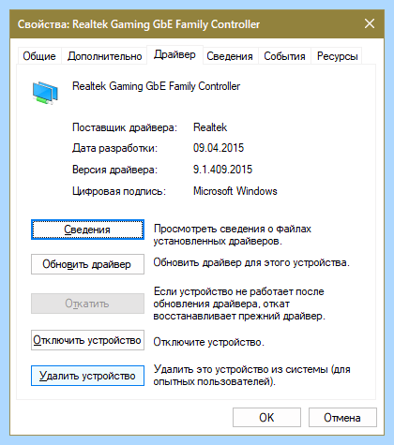Click Отключить устройство button

[87, 340]
